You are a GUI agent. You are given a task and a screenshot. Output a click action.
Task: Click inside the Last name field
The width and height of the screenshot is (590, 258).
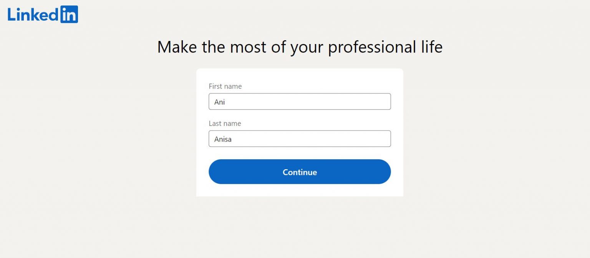[300, 138]
